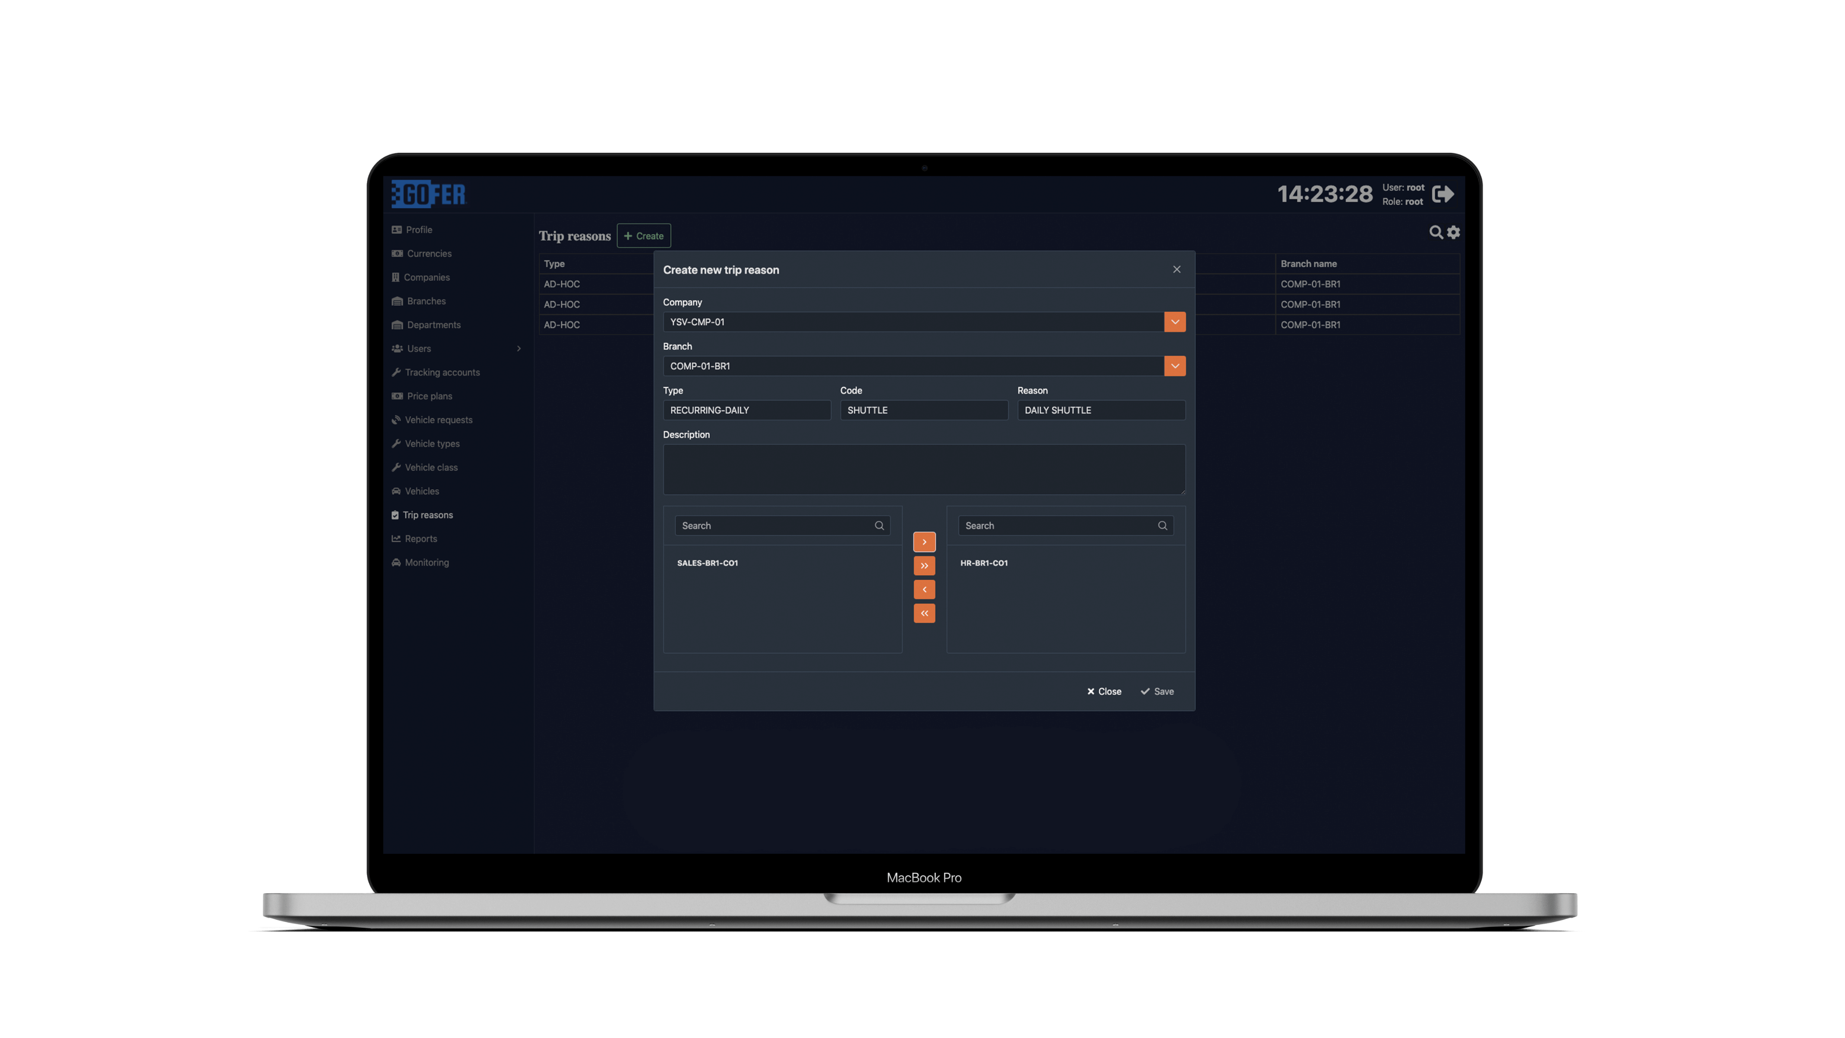1845x1038 pixels.
Task: Click the Type field RECURRING-DAILY
Action: click(x=747, y=410)
